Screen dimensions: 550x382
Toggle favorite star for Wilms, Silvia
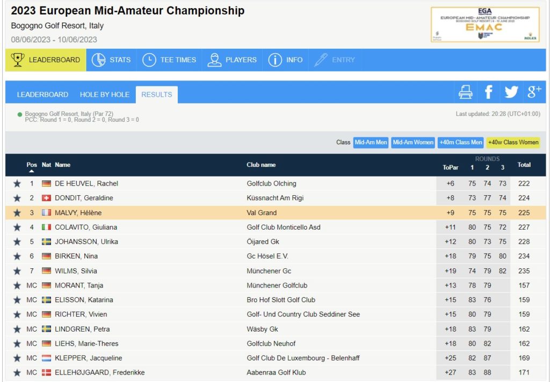pyautogui.click(x=17, y=271)
